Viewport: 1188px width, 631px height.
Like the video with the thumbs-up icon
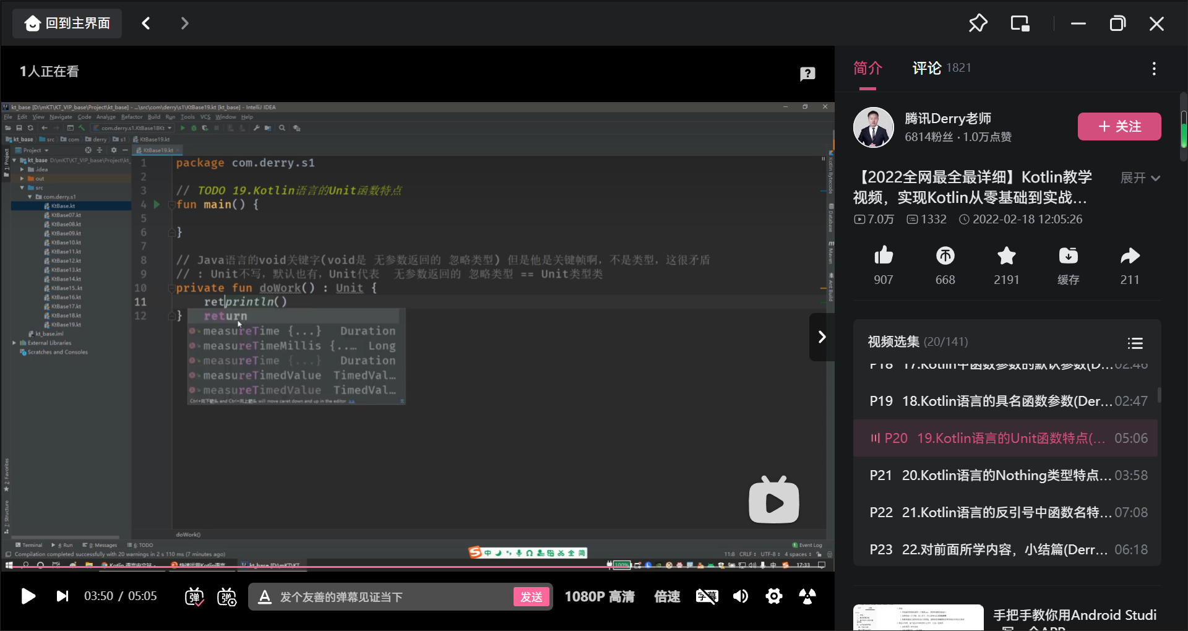[884, 255]
